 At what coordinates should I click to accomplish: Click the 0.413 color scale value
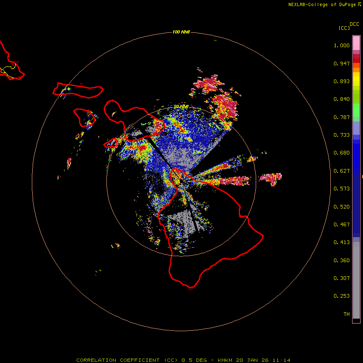[x=342, y=242]
